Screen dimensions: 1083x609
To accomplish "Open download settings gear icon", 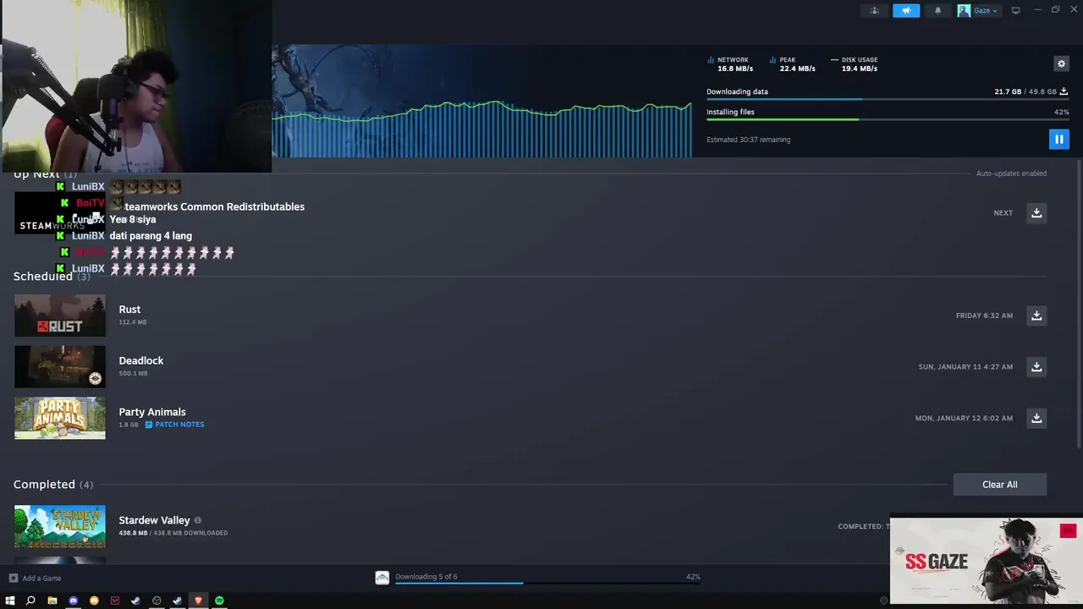I will (1061, 63).
